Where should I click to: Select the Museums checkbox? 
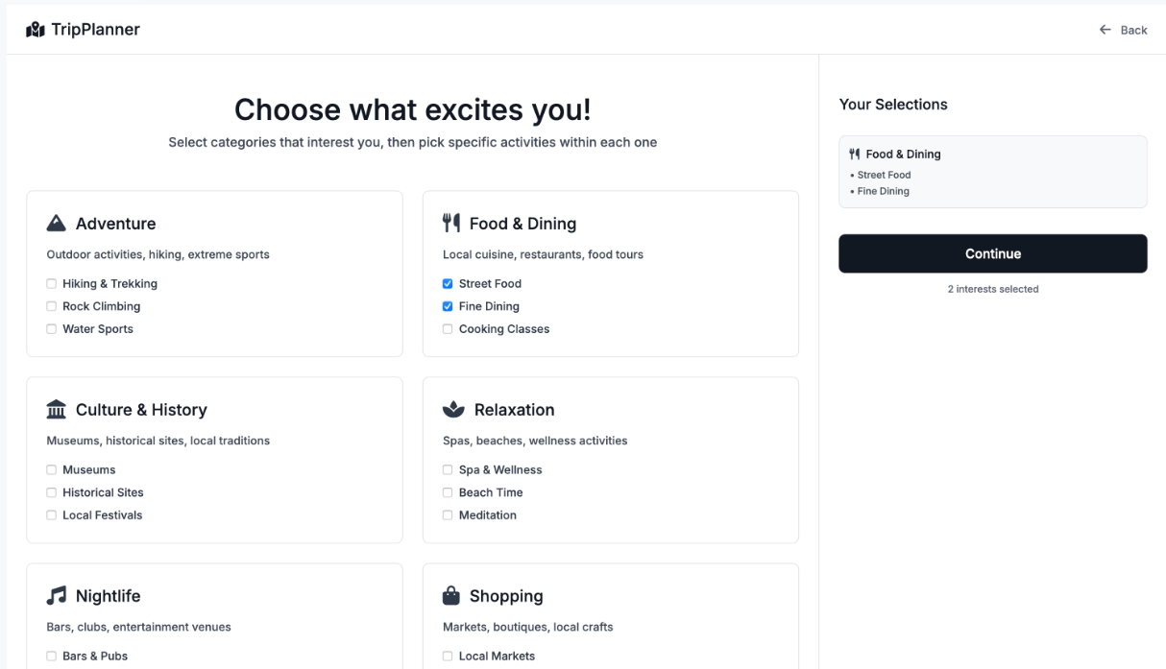point(52,470)
